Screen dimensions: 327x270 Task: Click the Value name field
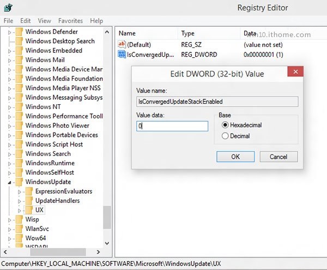click(x=217, y=101)
